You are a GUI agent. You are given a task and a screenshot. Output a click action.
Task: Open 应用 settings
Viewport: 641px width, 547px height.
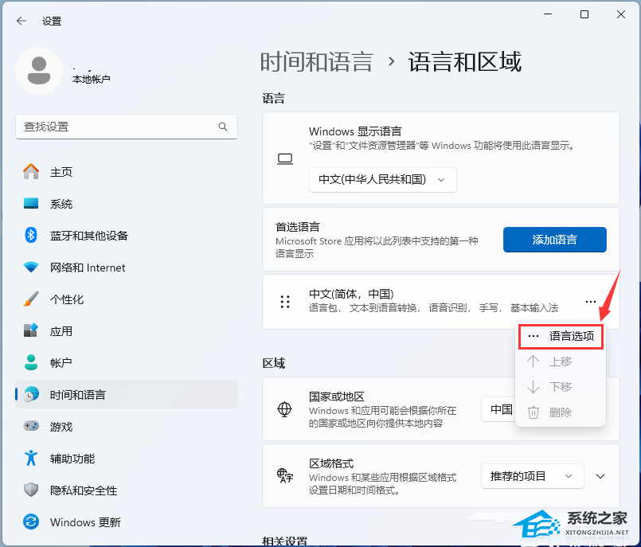[x=127, y=330]
